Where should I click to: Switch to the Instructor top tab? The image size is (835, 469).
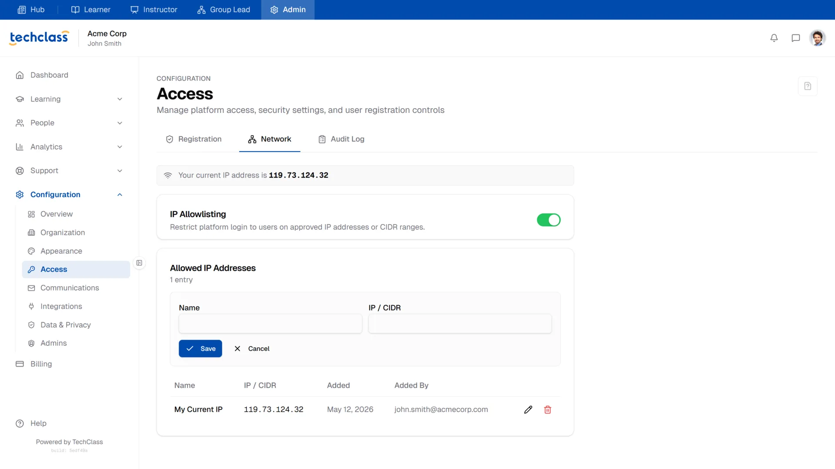[x=154, y=10]
